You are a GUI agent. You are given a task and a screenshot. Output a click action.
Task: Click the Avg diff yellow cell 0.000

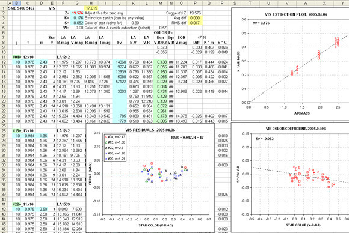(195, 18)
